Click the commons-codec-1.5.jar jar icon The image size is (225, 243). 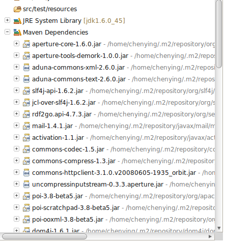point(26,149)
